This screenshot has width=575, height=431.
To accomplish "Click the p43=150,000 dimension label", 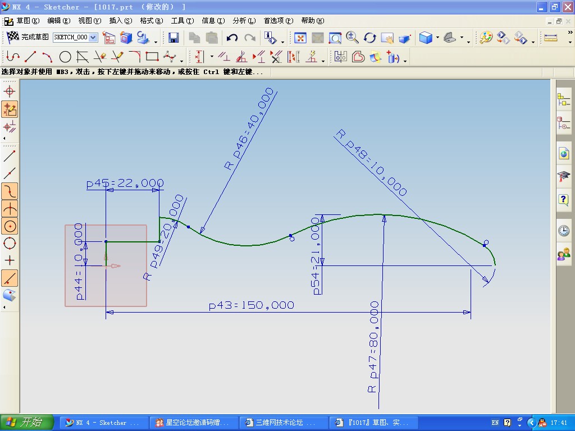I will (252, 305).
